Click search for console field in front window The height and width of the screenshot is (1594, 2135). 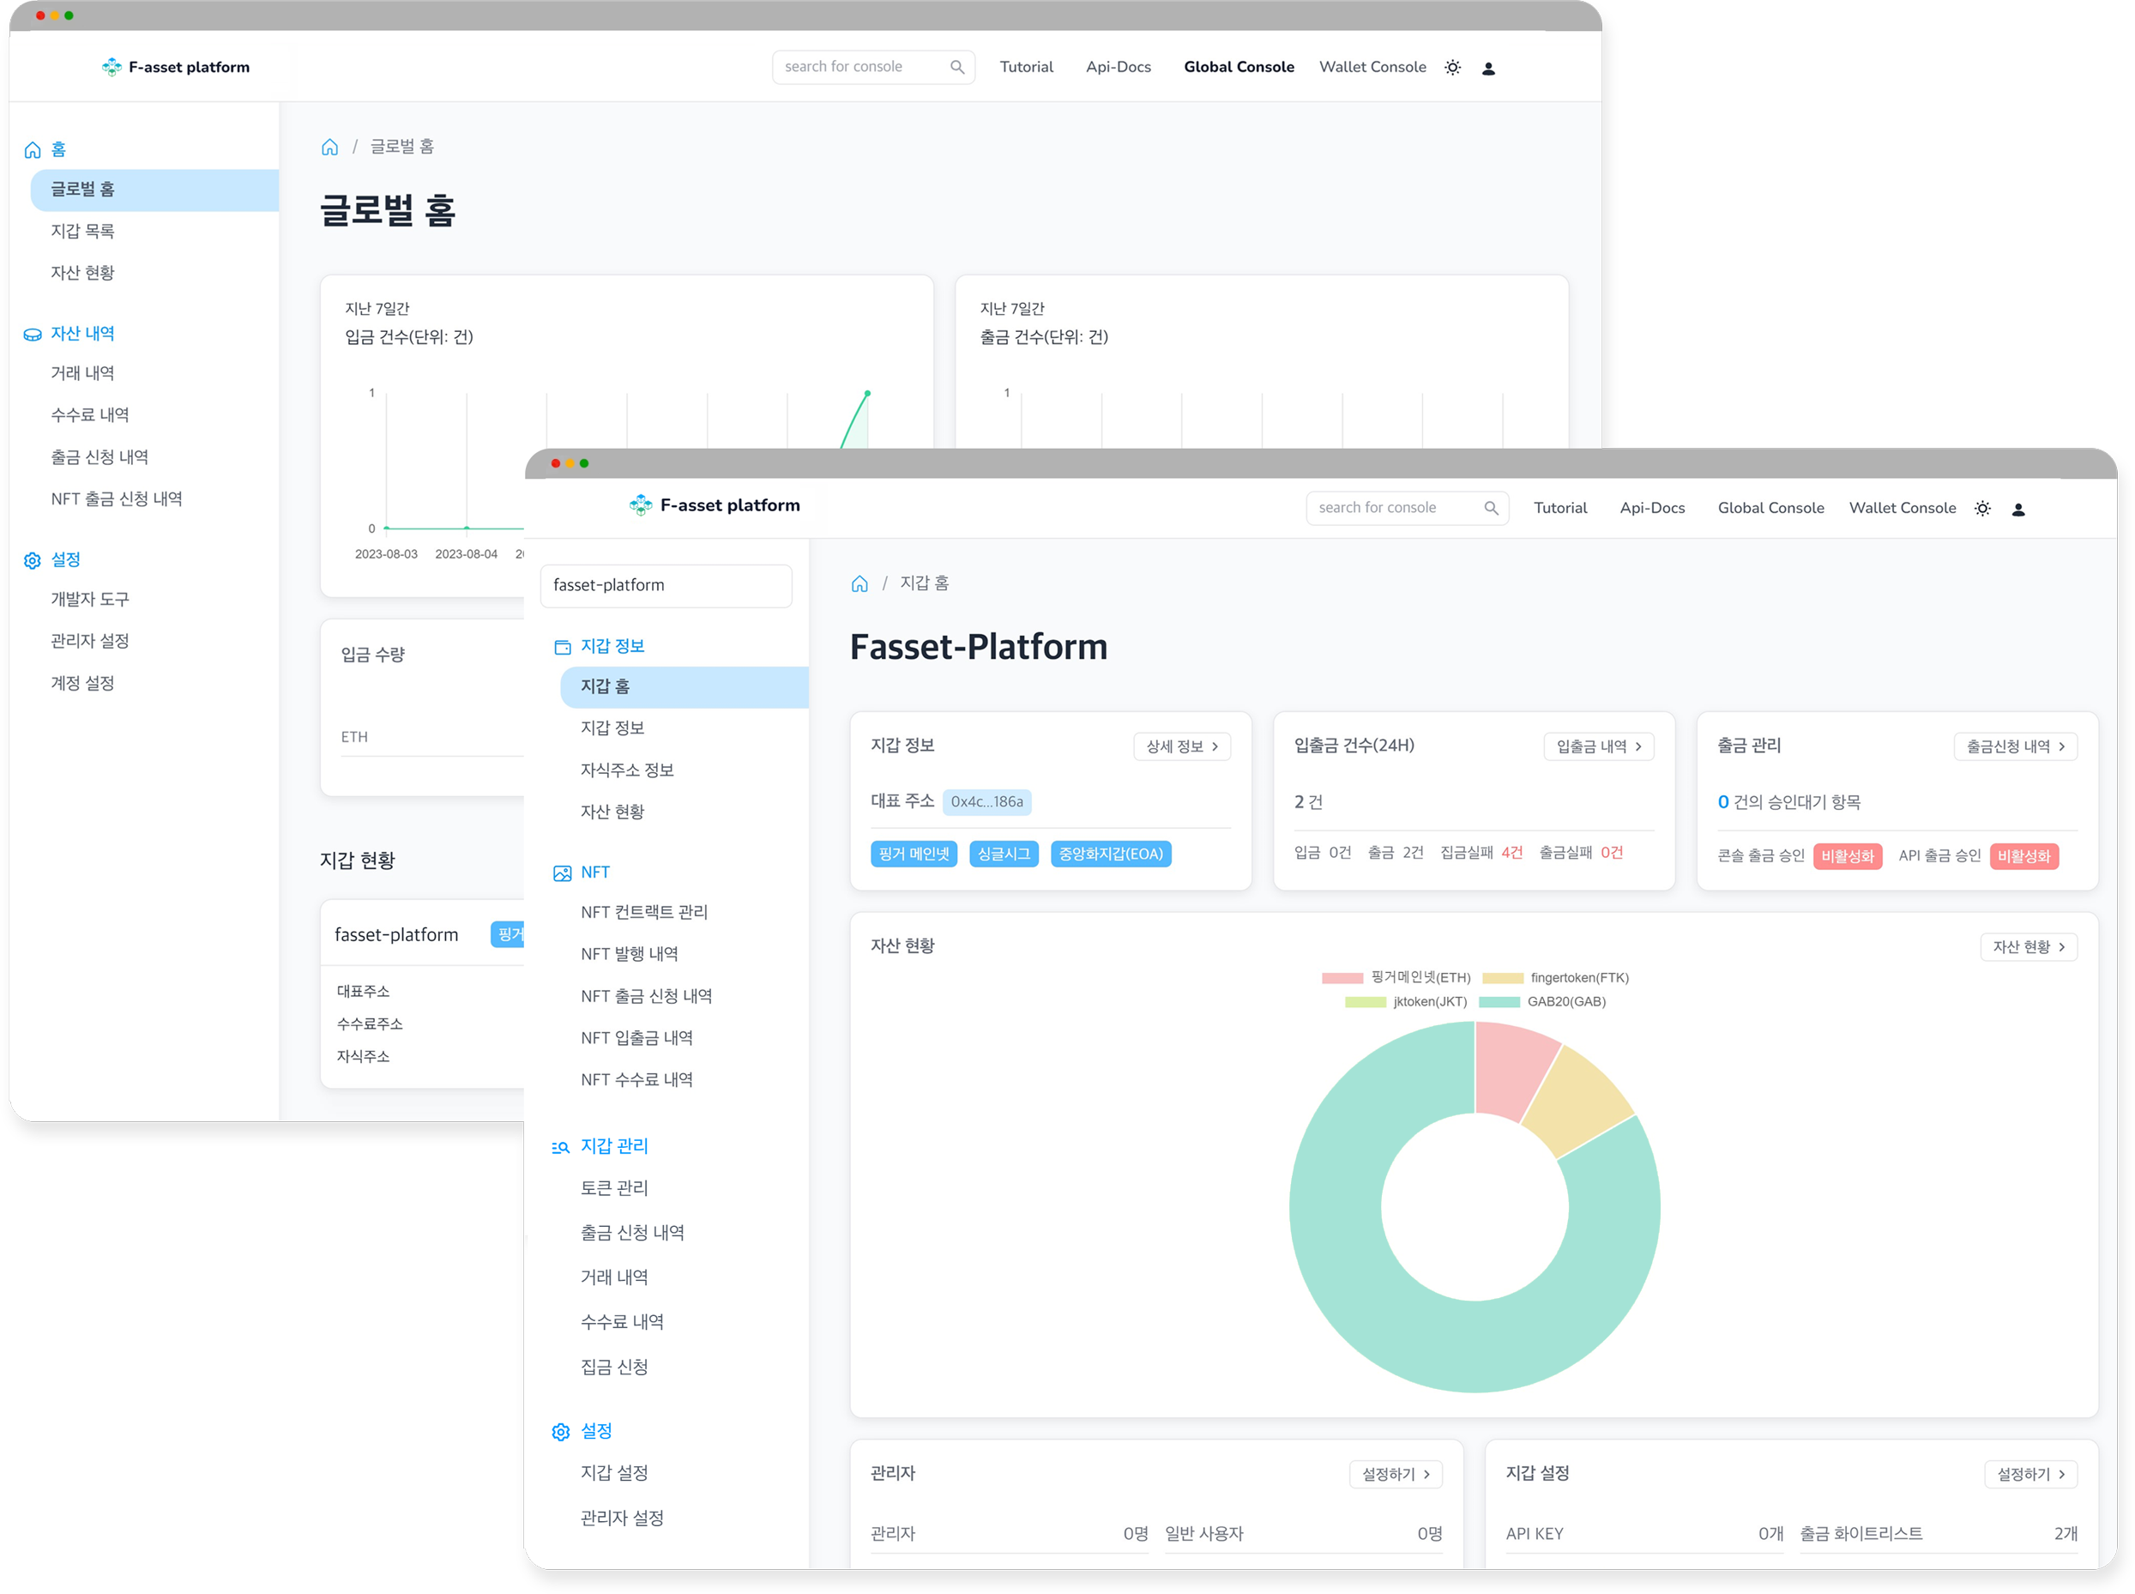1407,508
